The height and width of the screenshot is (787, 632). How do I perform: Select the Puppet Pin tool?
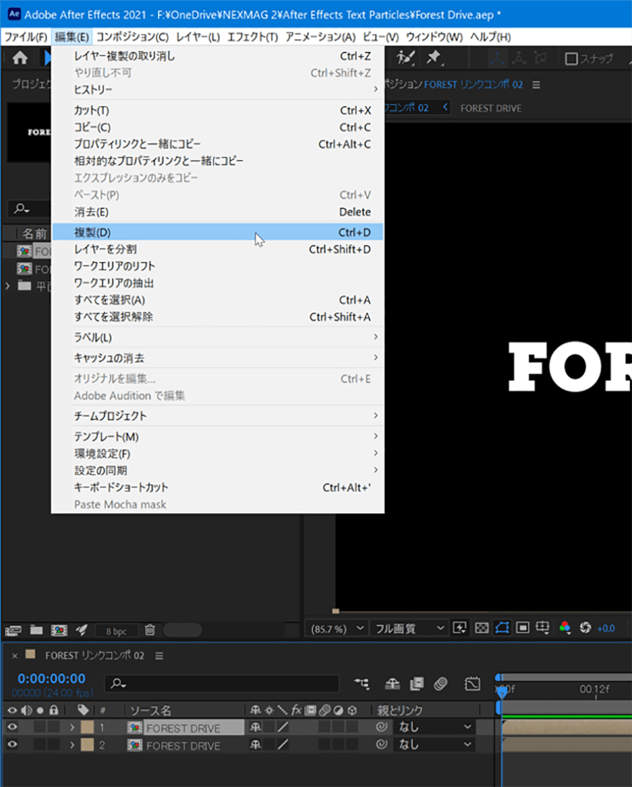click(x=435, y=59)
